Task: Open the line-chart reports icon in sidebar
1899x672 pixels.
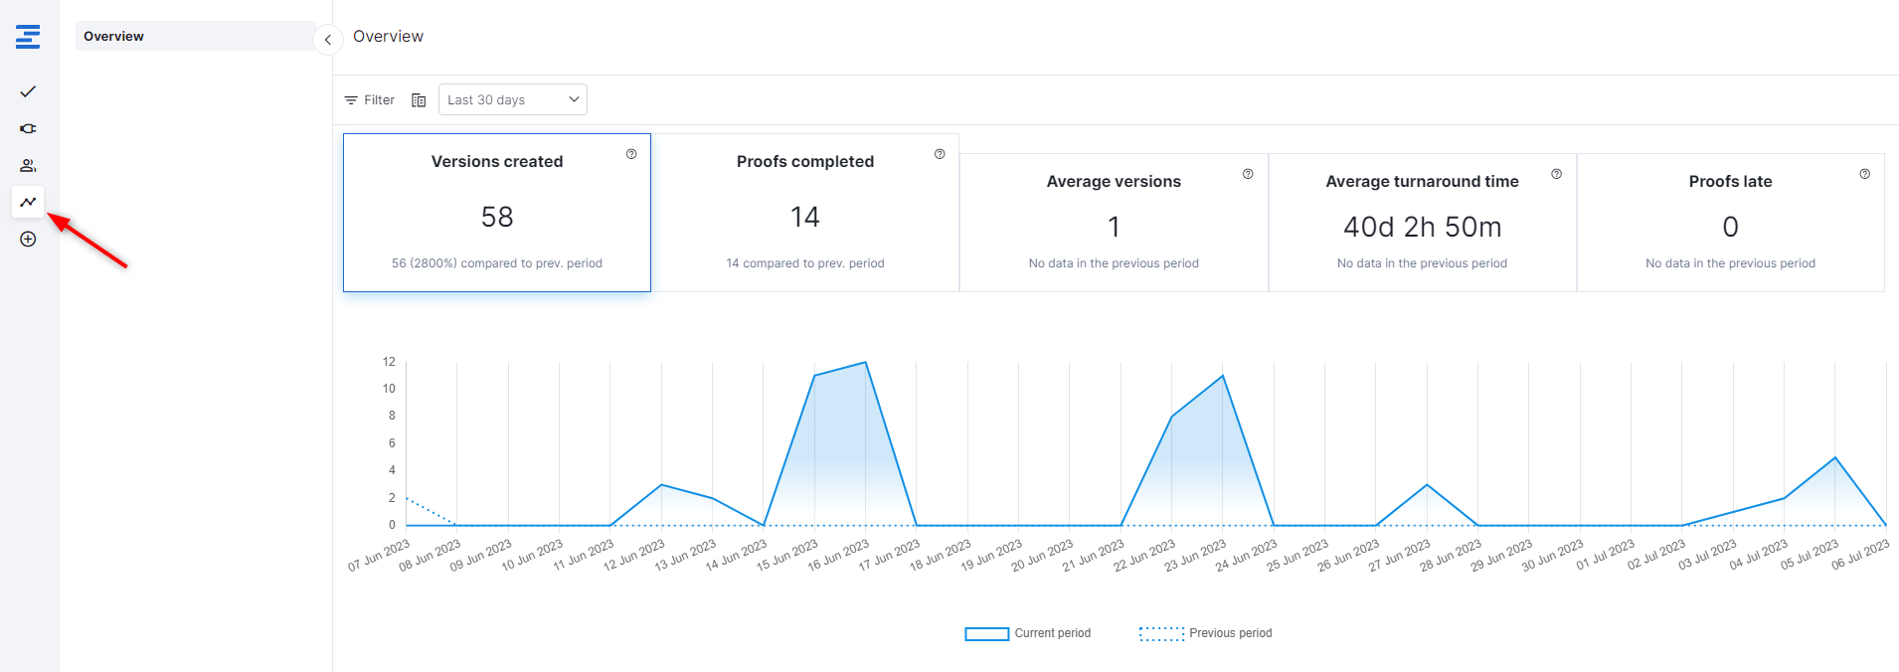Action: coord(28,202)
